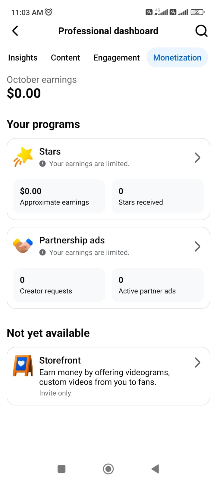This screenshot has height=482, width=217.
Task: Tap the Partnership ads limited info icon
Action: 42,252
